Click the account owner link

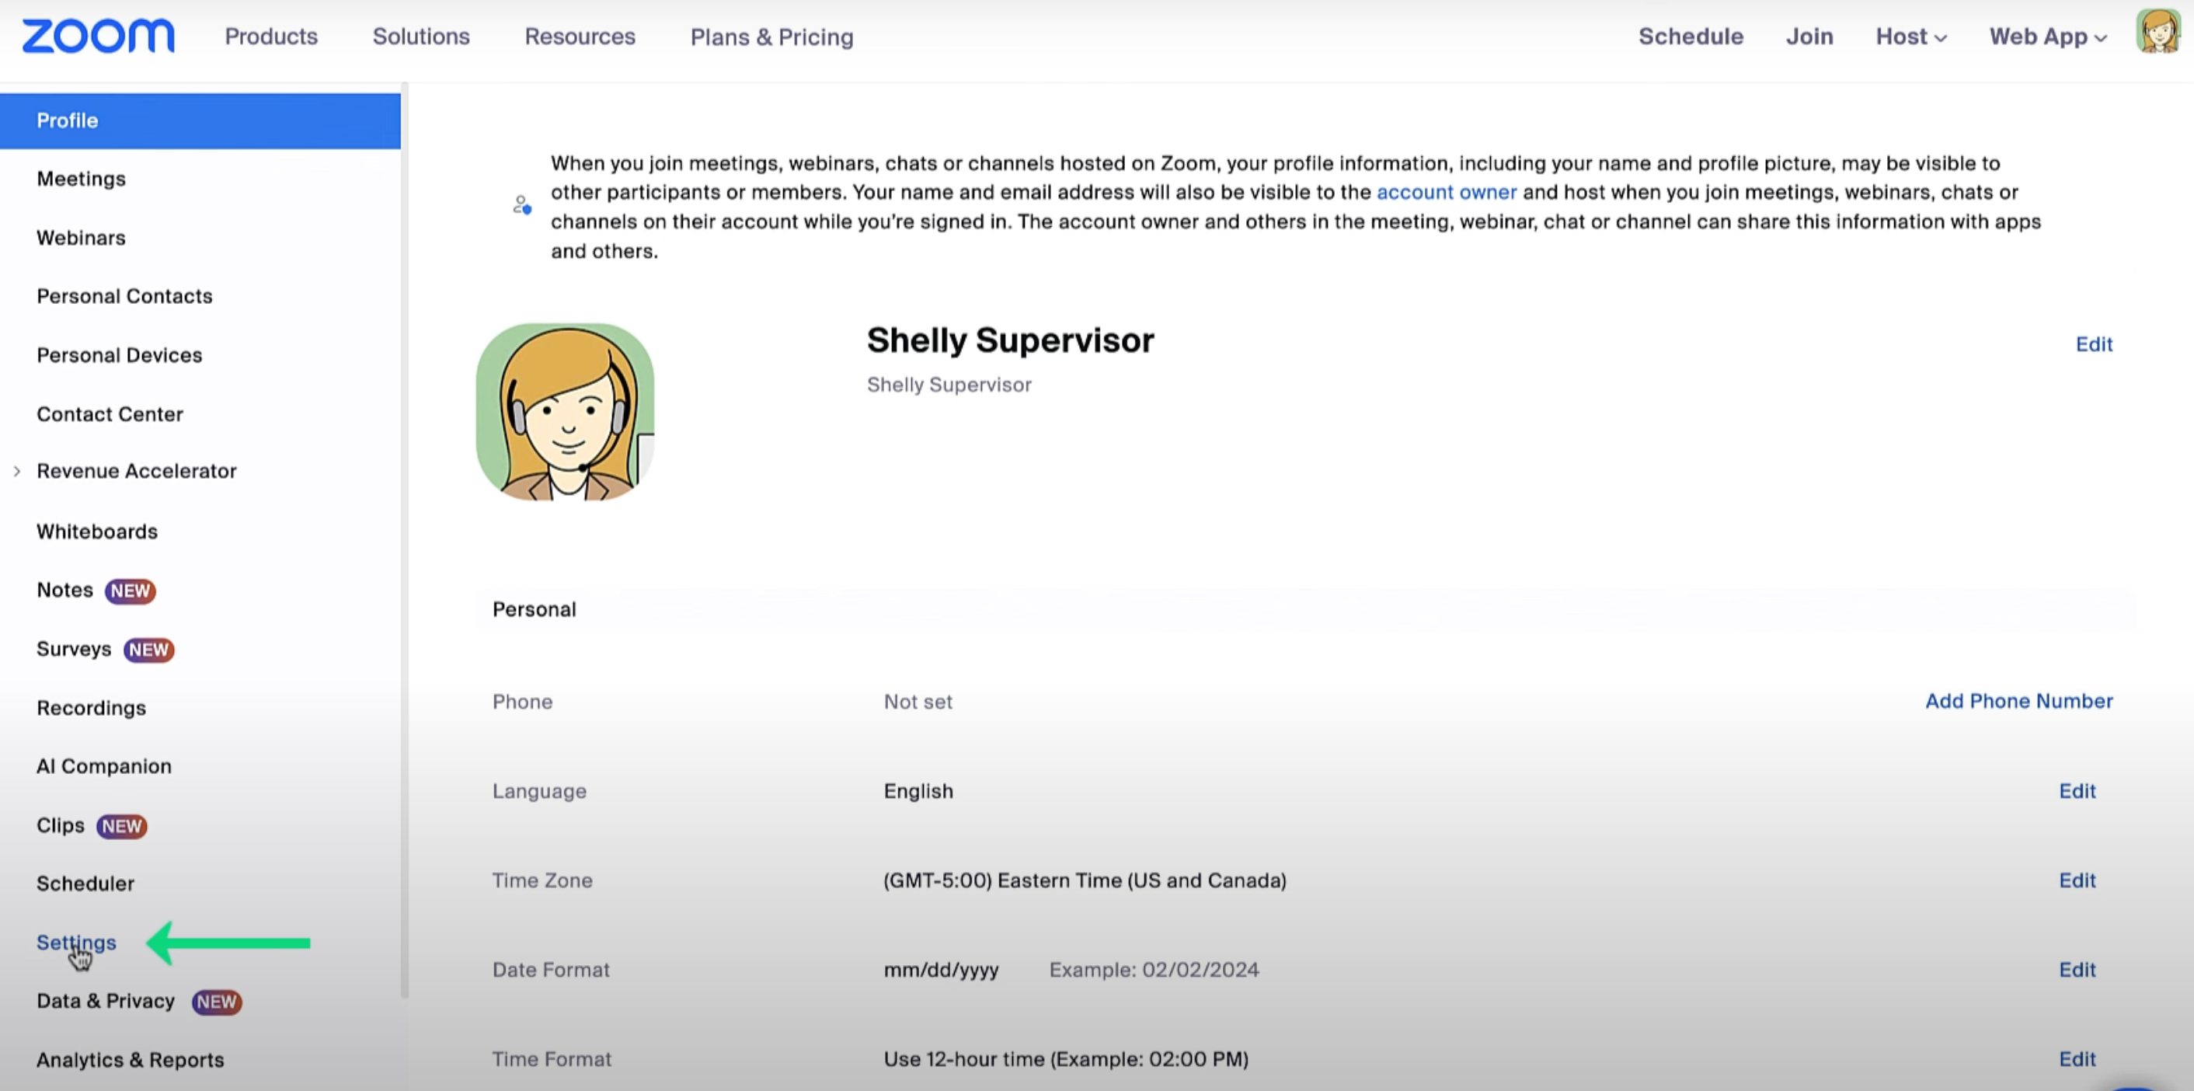[1446, 193]
